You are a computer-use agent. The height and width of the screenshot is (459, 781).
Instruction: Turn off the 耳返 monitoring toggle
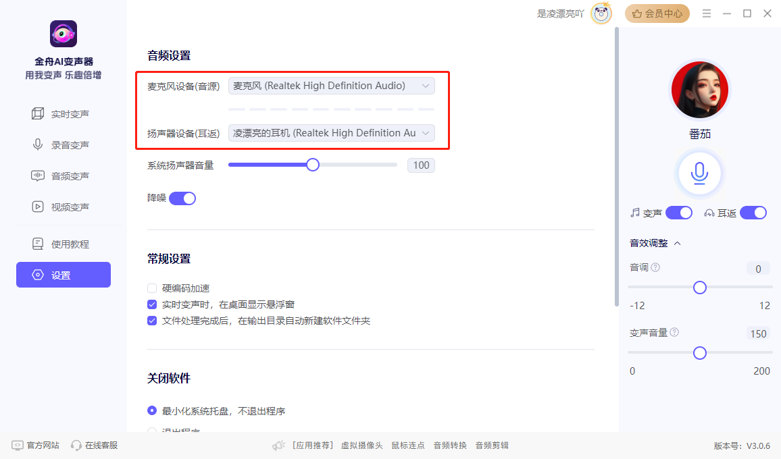[x=753, y=212]
